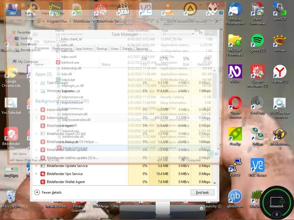294x220 pixels.
Task: Expand the bdservicehost row using 14.0 MB
Action: [36, 110]
